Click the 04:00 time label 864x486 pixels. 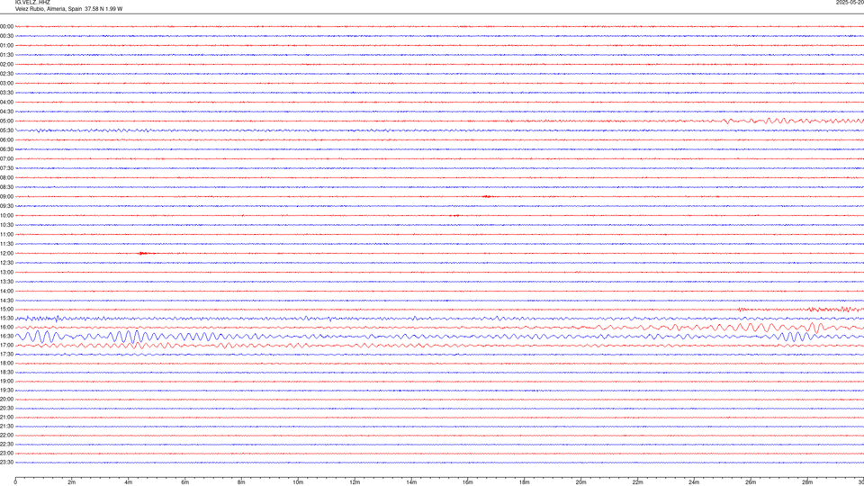pyautogui.click(x=6, y=102)
